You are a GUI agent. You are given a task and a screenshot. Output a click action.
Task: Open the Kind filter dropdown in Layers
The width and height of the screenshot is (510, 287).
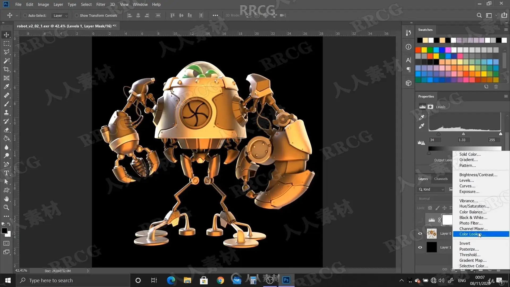click(x=433, y=189)
